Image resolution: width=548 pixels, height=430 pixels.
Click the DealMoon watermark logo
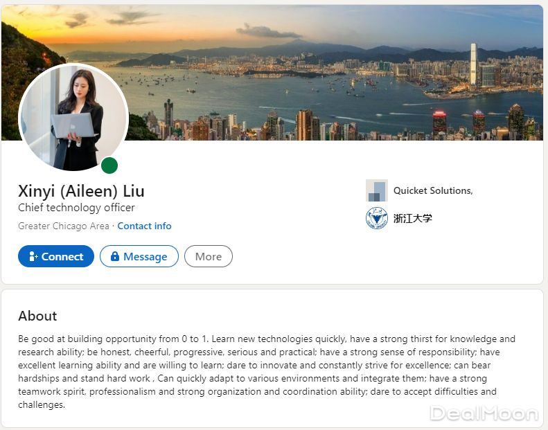point(484,413)
